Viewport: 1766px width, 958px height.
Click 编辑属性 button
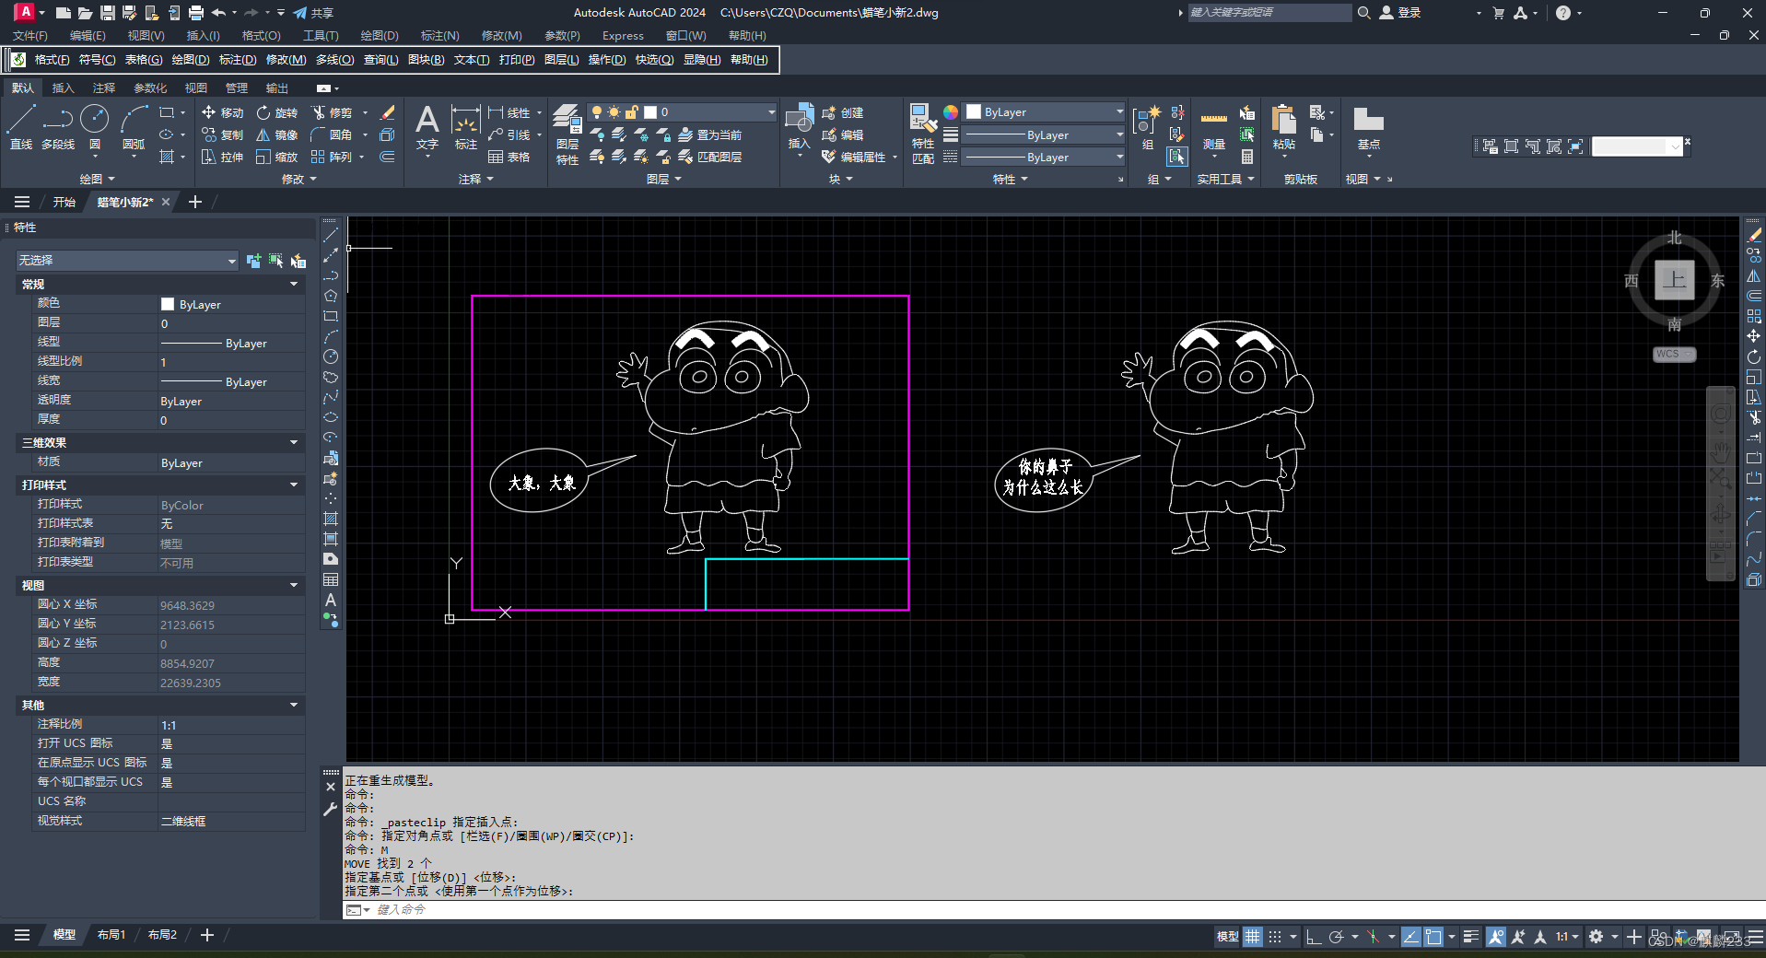pyautogui.click(x=854, y=157)
